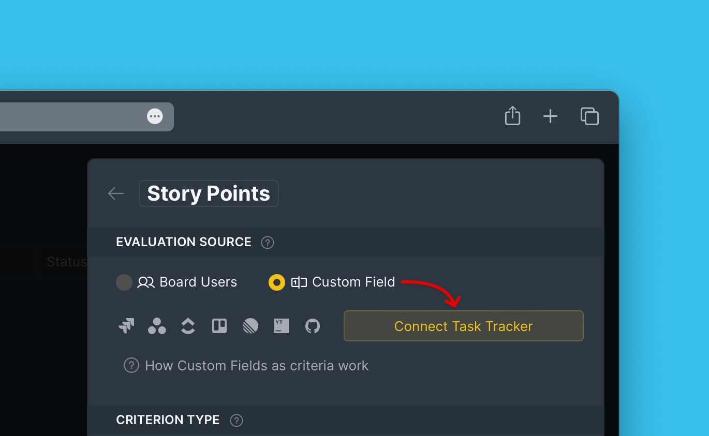The image size is (709, 436).
Task: Select the Board Users radio option
Action: click(124, 282)
